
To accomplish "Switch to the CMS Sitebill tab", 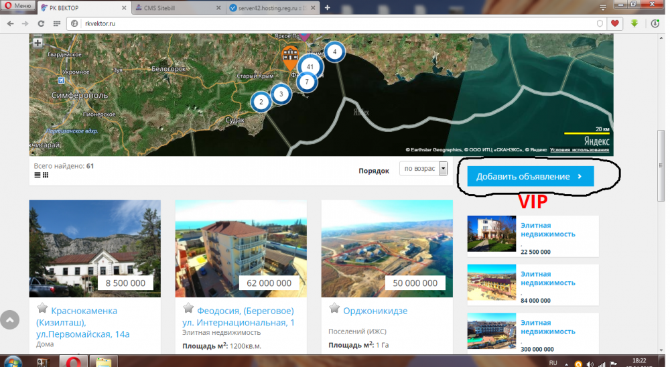I will tap(178, 7).
